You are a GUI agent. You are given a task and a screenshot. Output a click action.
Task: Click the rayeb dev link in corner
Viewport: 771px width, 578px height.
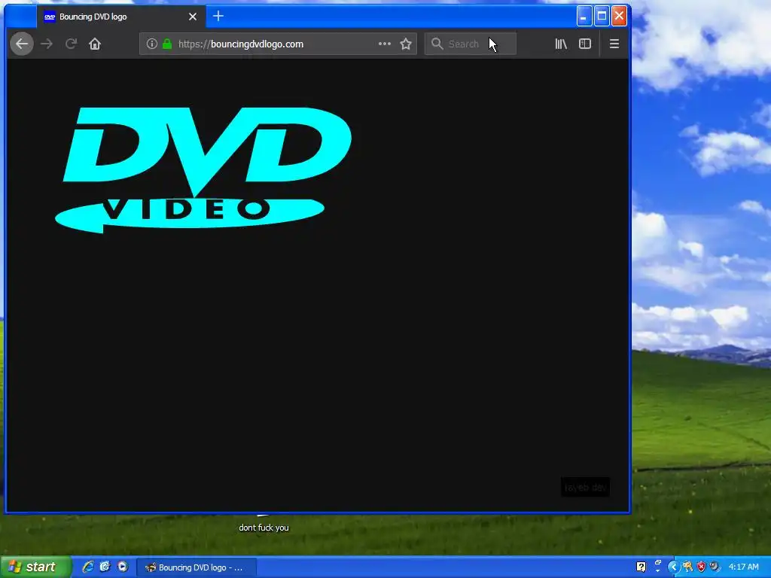pos(585,487)
